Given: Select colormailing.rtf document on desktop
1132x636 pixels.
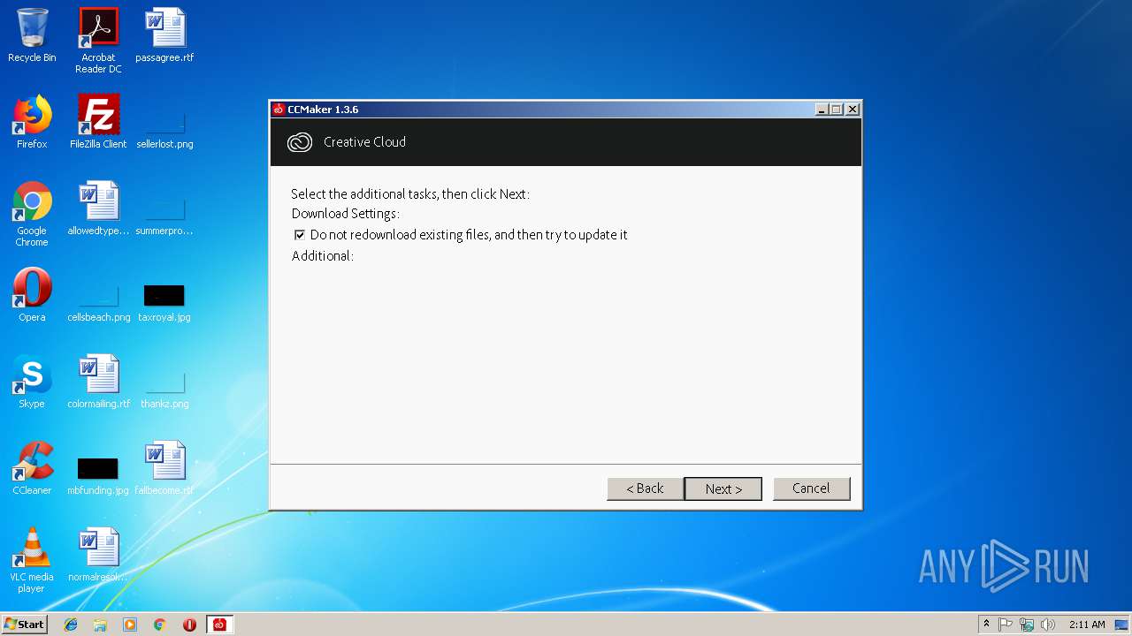Looking at the screenshot, I should pyautogui.click(x=98, y=382).
